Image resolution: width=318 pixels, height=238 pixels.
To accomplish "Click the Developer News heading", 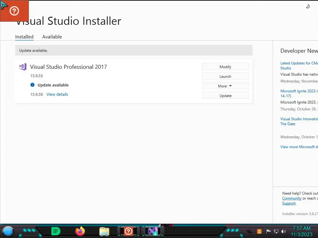I will coord(299,51).
